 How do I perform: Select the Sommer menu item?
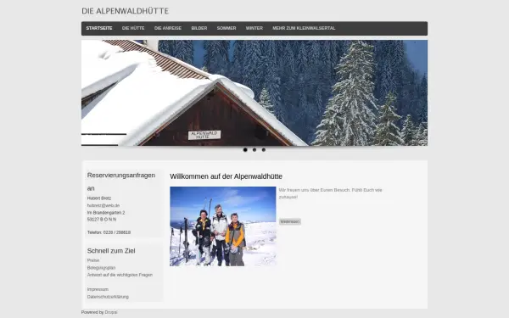pos(227,28)
